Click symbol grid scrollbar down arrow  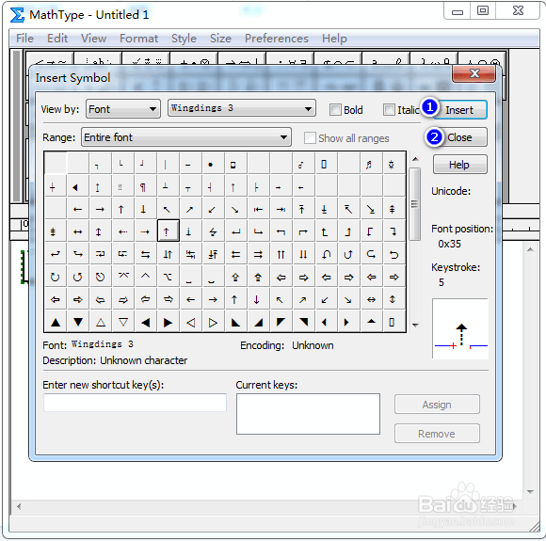pos(415,326)
